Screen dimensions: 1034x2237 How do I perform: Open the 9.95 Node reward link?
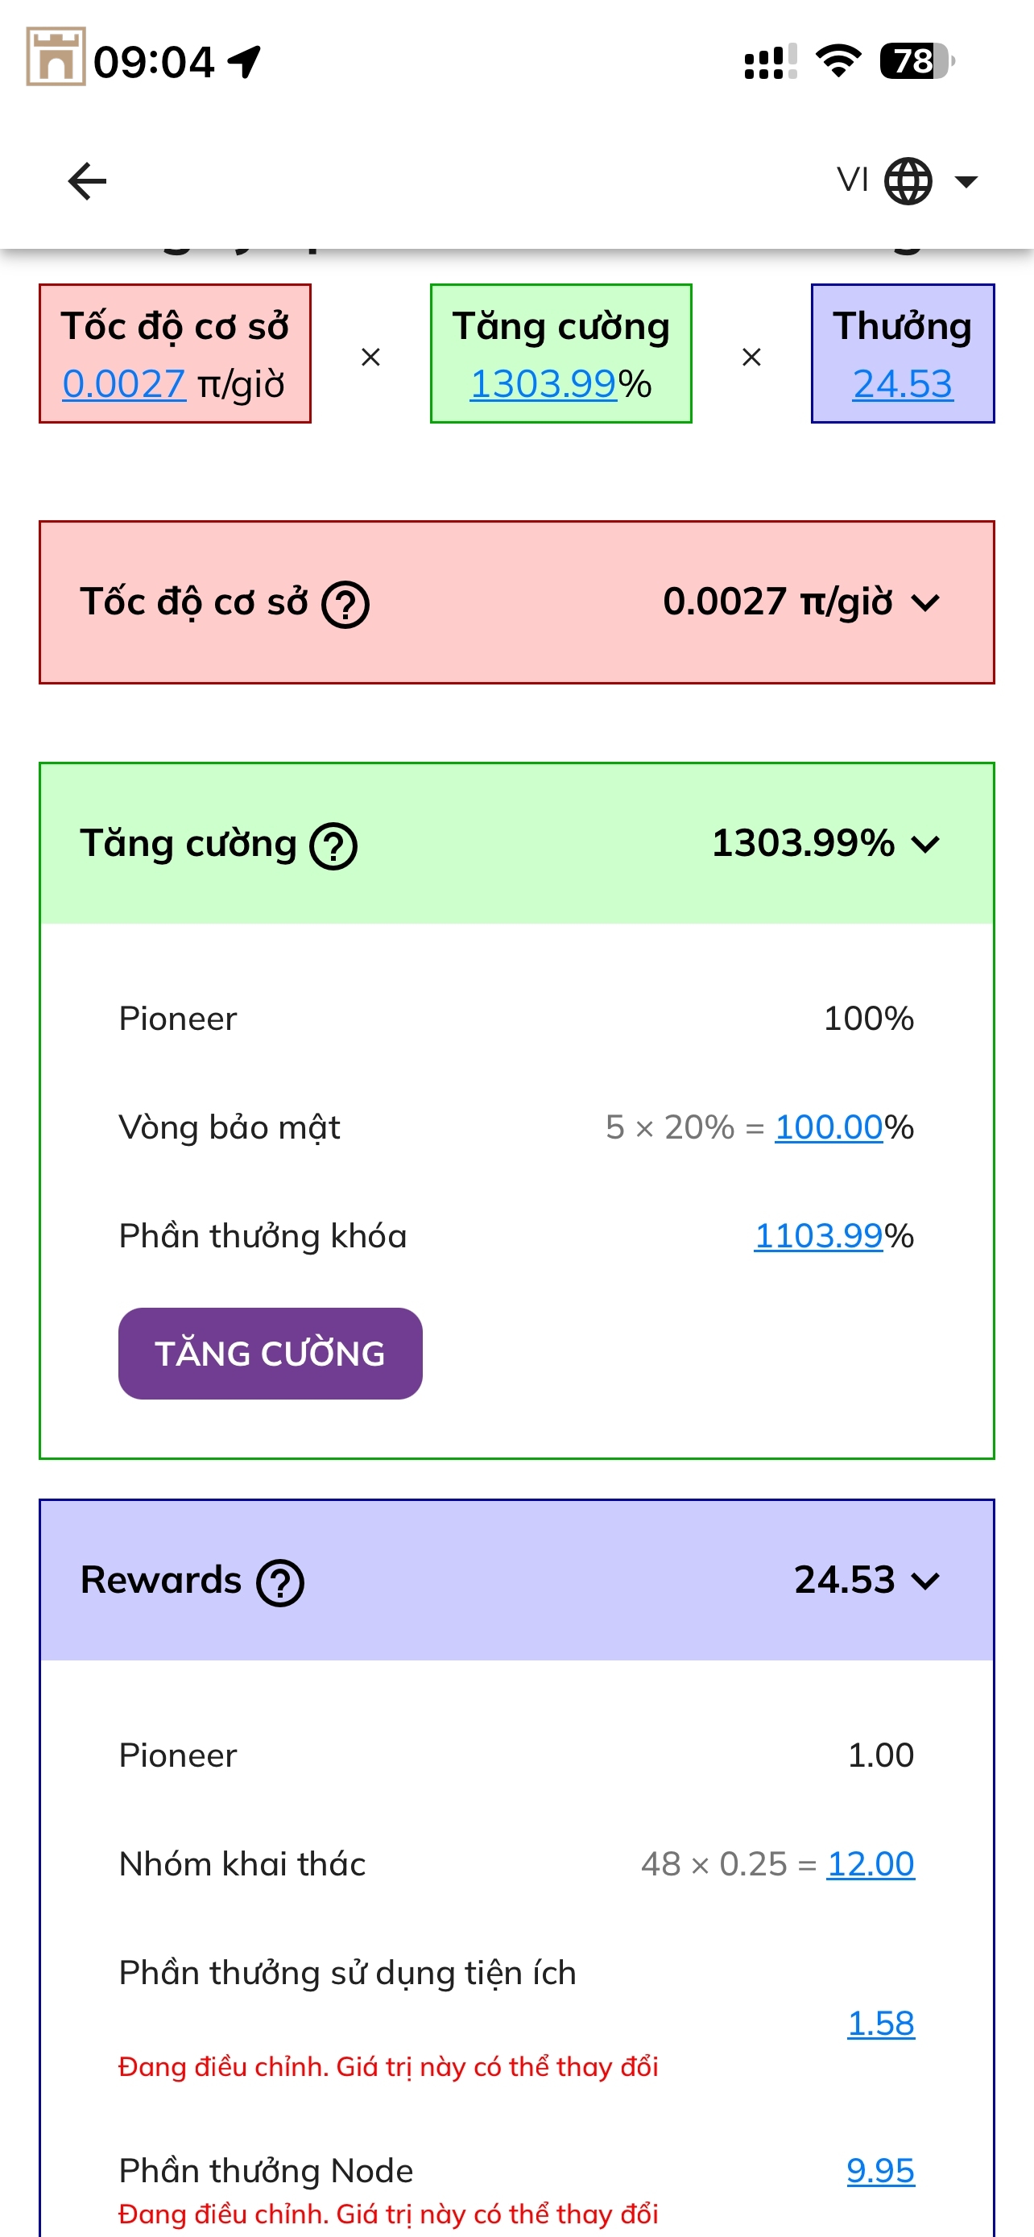pos(880,2170)
